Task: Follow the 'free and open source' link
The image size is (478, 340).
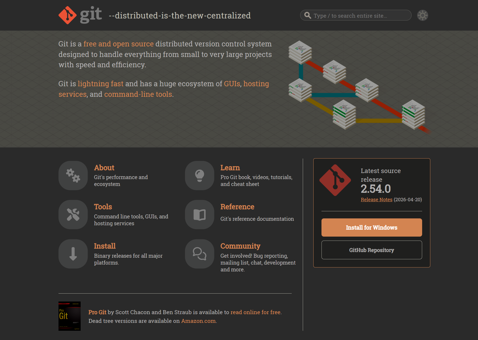Action: point(119,44)
